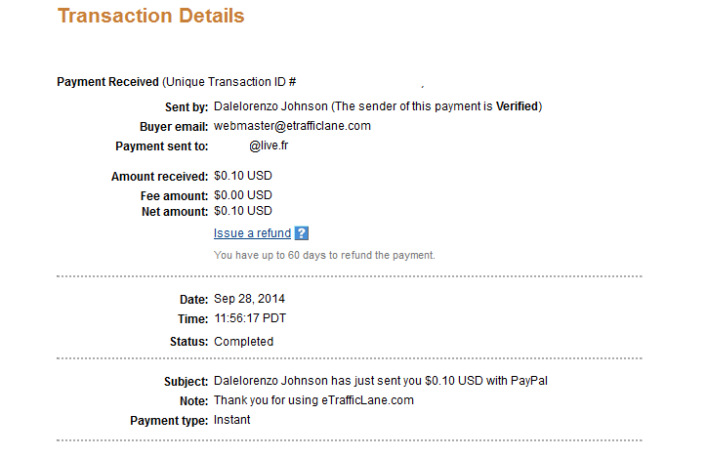Click the 60 days refund notice text
The image size is (707, 457).
[324, 255]
